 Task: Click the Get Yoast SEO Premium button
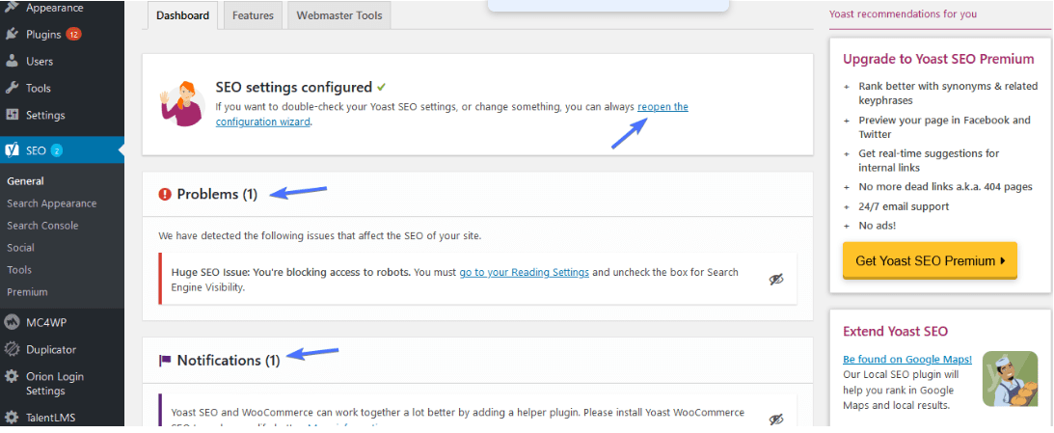930,261
